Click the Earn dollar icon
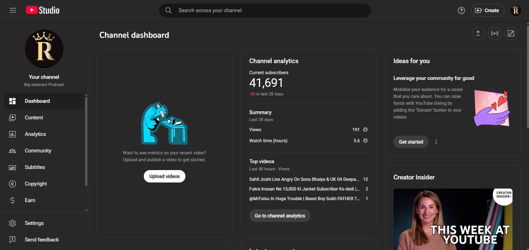This screenshot has height=250, width=529. point(13,200)
